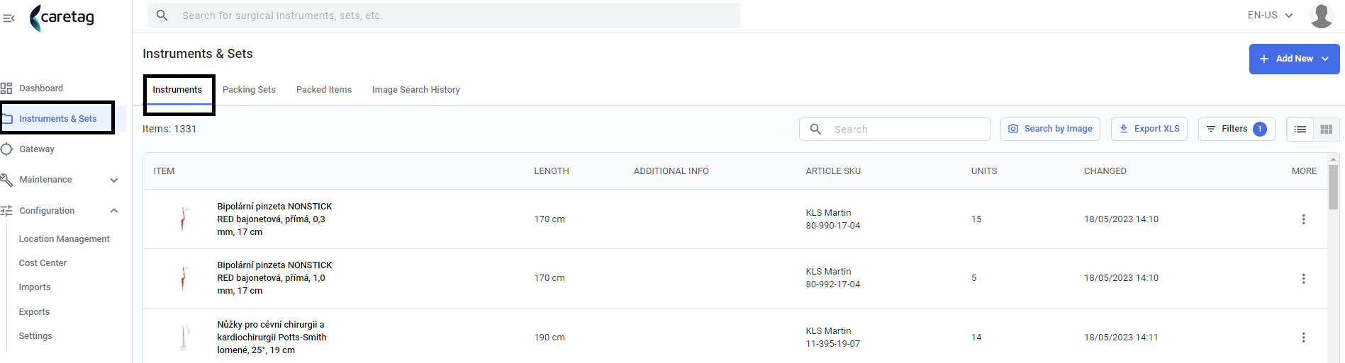Screen dimensions: 1345x363
Task: Click the Export XLS button
Action: (x=1149, y=129)
